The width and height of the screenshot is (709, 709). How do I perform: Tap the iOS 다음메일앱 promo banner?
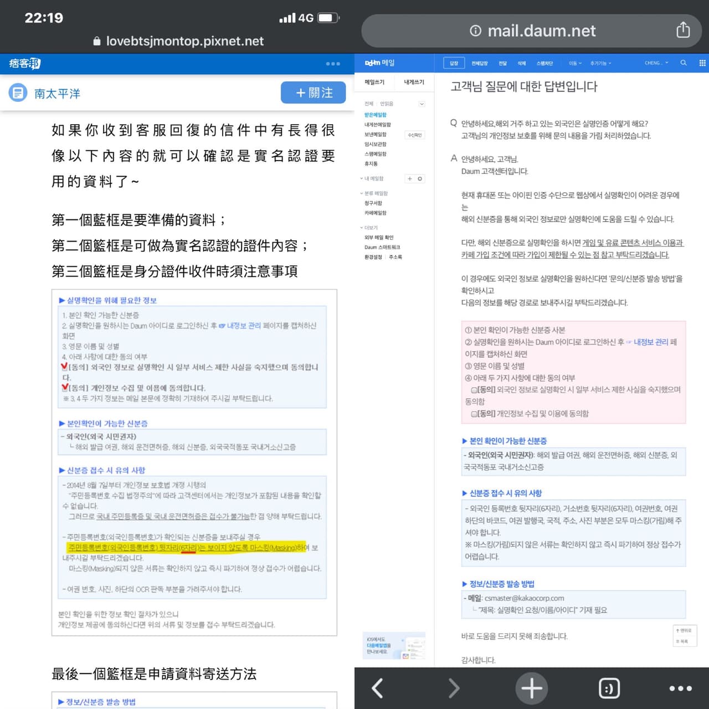point(394,646)
